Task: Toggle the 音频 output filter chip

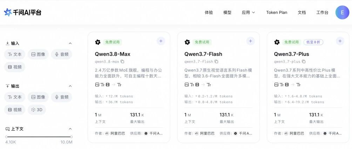Action: tap(61, 97)
